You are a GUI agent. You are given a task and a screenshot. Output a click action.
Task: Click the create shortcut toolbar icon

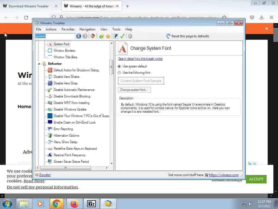click(x=116, y=36)
